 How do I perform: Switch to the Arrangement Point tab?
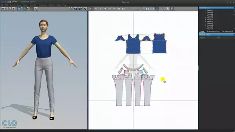tap(213, 31)
